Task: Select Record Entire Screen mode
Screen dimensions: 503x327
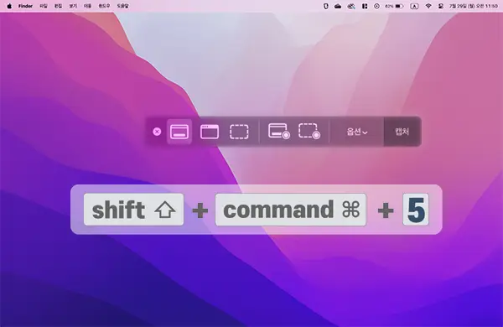Action: point(279,132)
